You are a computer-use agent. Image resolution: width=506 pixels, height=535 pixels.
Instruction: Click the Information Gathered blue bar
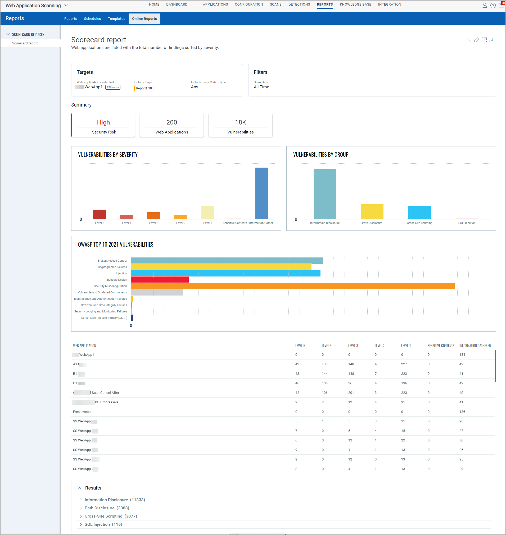tap(262, 193)
